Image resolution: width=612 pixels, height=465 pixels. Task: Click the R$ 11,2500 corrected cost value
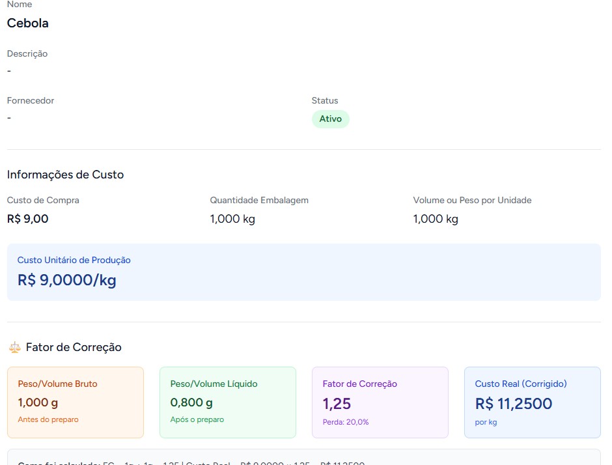pyautogui.click(x=514, y=404)
